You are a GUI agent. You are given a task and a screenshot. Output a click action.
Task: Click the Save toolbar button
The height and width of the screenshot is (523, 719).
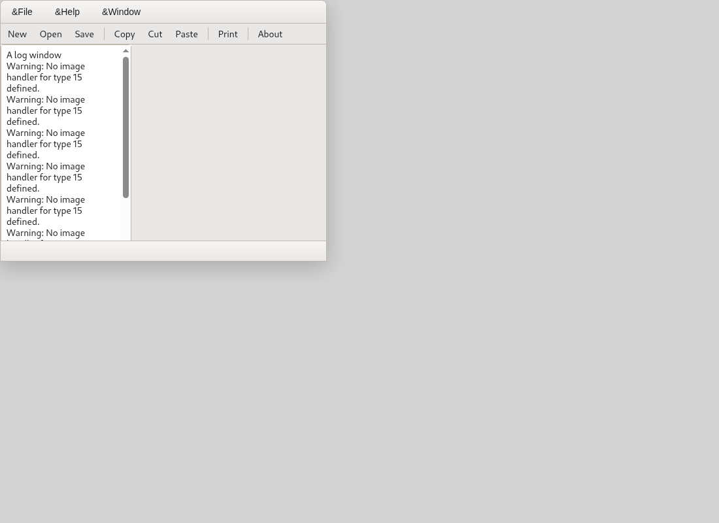click(x=84, y=34)
